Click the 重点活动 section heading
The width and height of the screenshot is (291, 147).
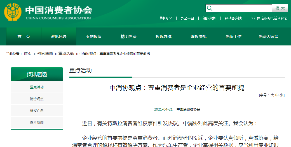pyautogui.click(x=81, y=70)
